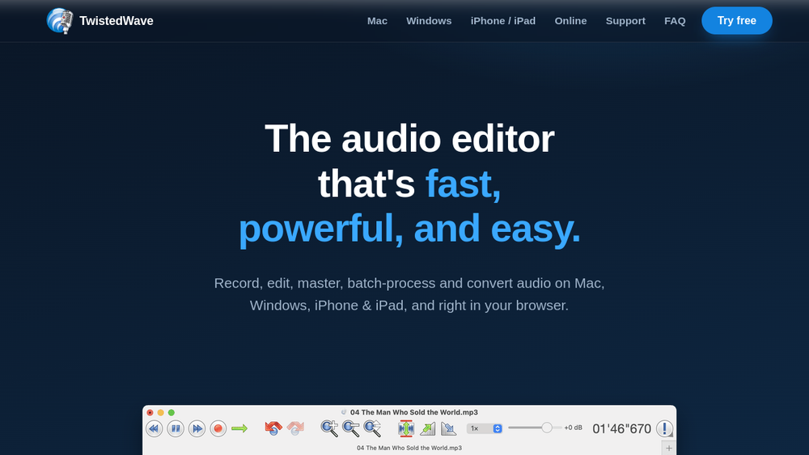This screenshot has height=455, width=809.
Task: Click the +0 dB gain label
Action: tap(574, 428)
